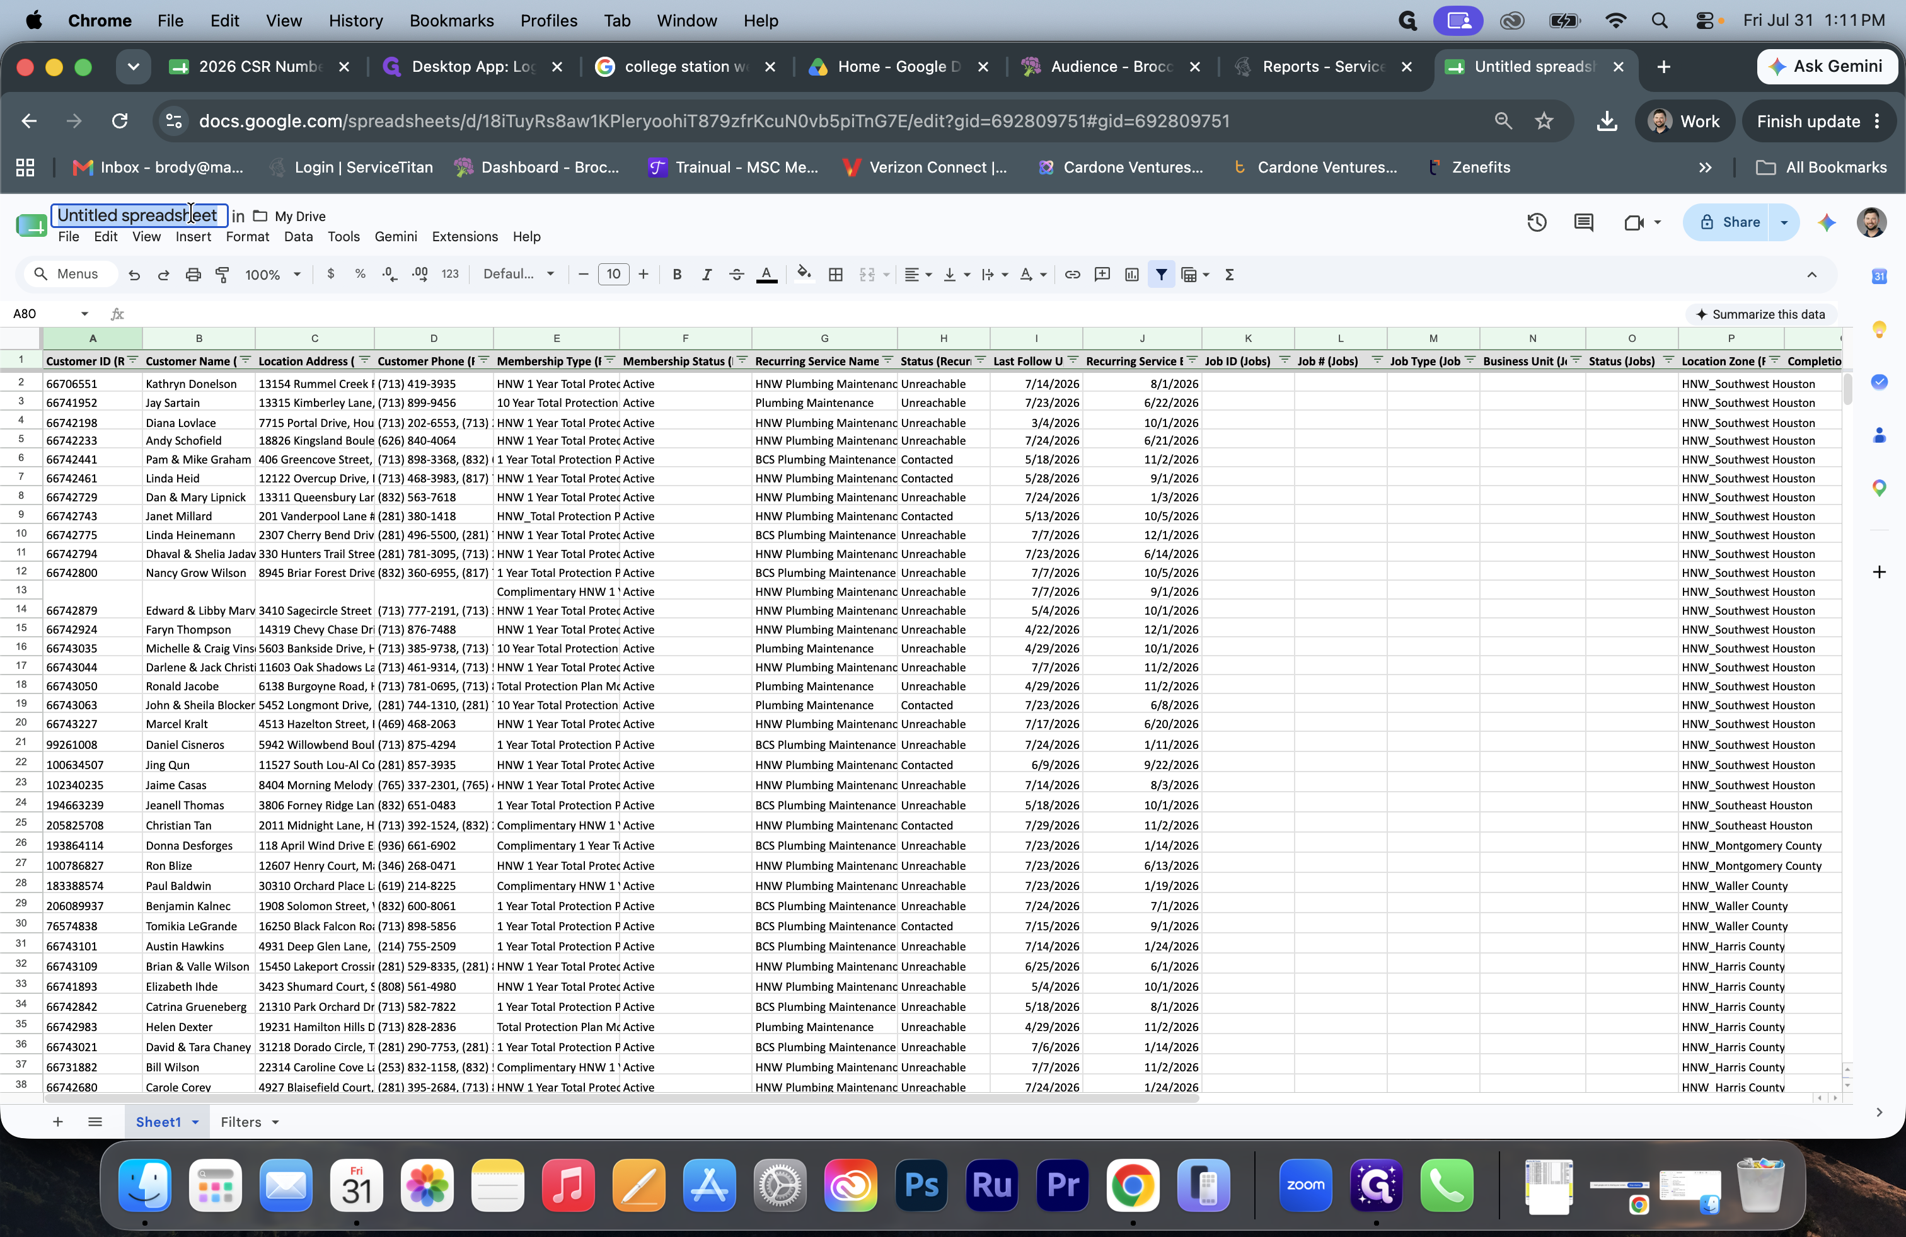The height and width of the screenshot is (1237, 1906).
Task: Format as percent icon
Action: click(361, 275)
